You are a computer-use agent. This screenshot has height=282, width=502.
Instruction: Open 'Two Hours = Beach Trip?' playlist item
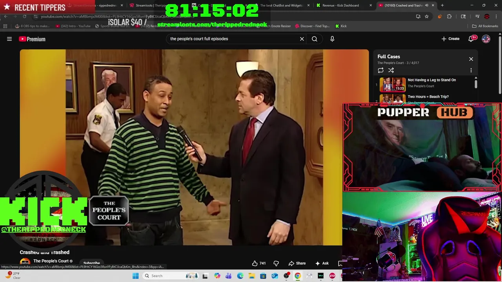point(428,97)
